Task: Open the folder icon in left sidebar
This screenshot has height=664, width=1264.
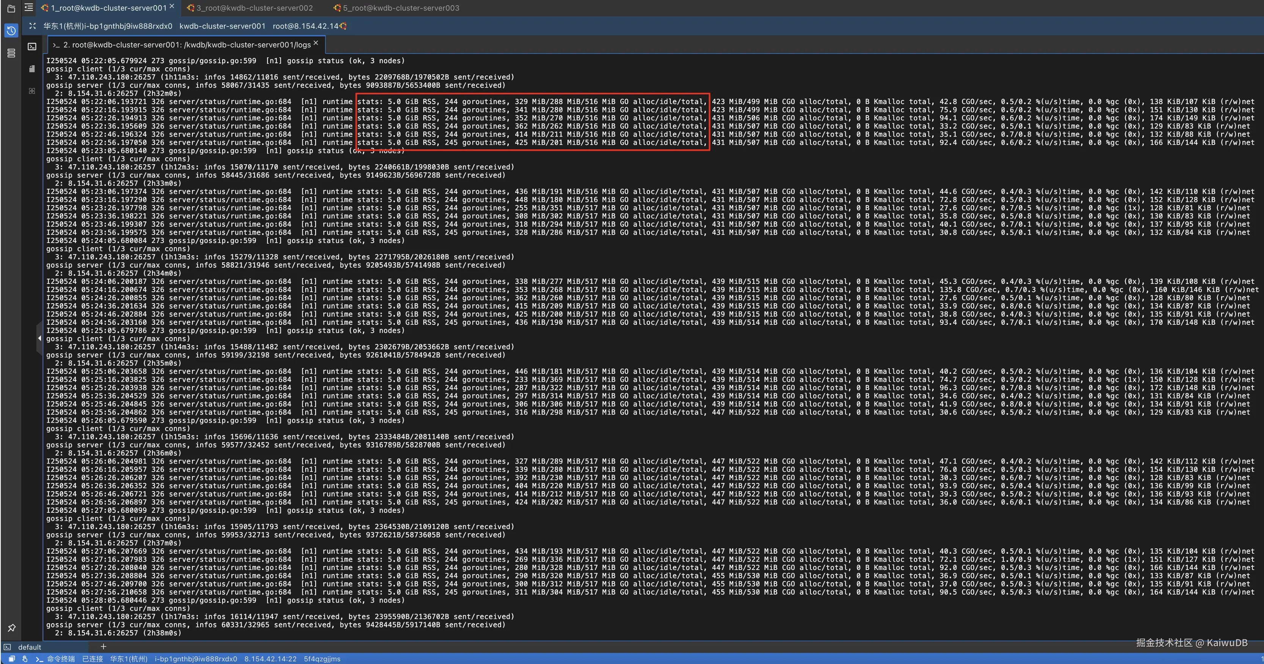Action: tap(11, 8)
